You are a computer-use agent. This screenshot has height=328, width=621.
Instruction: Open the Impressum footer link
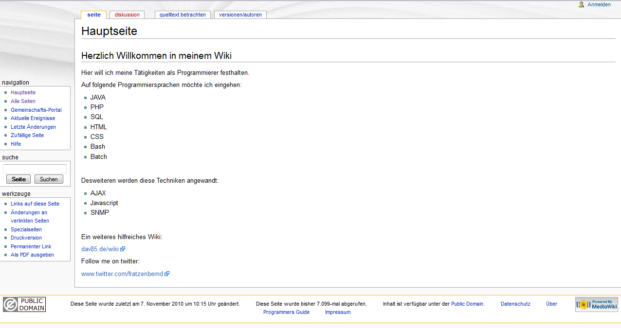tap(338, 312)
